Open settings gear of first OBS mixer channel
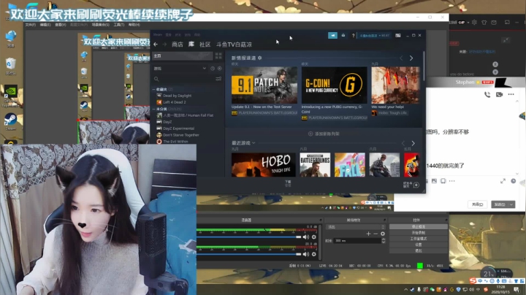This screenshot has width=526, height=295. [314, 237]
